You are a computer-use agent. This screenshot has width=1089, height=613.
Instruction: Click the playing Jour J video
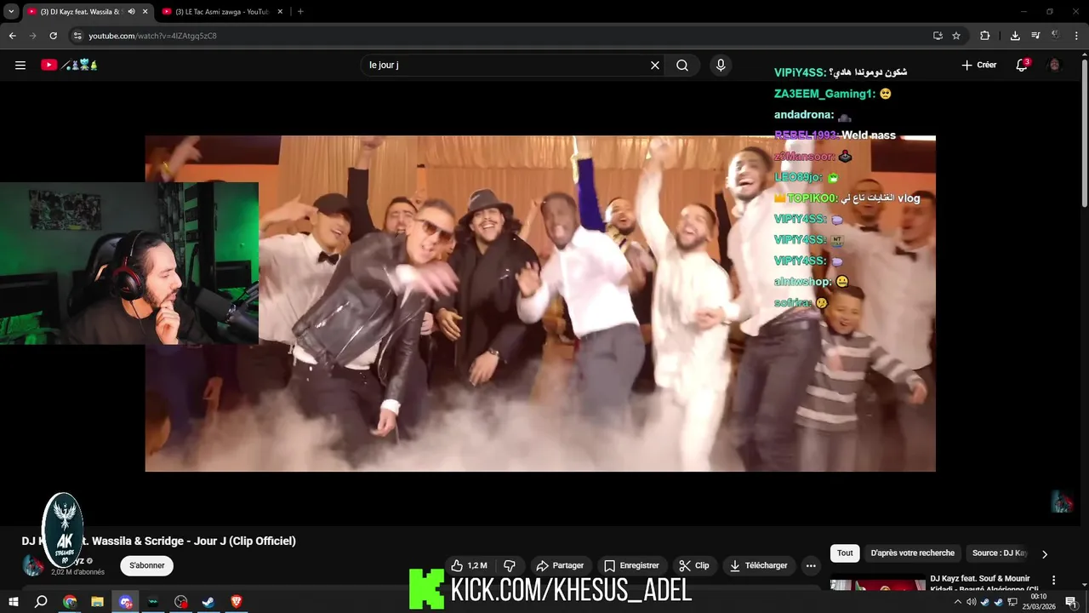click(x=540, y=303)
